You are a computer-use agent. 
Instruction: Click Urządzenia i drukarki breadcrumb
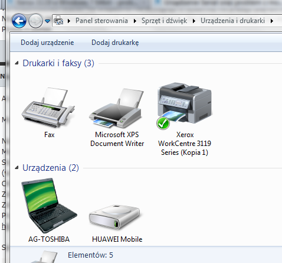pyautogui.click(x=232, y=21)
